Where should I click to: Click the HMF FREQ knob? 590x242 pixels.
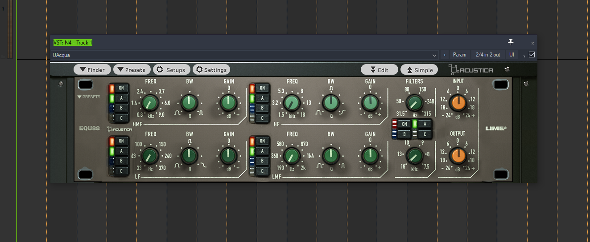[150, 103]
